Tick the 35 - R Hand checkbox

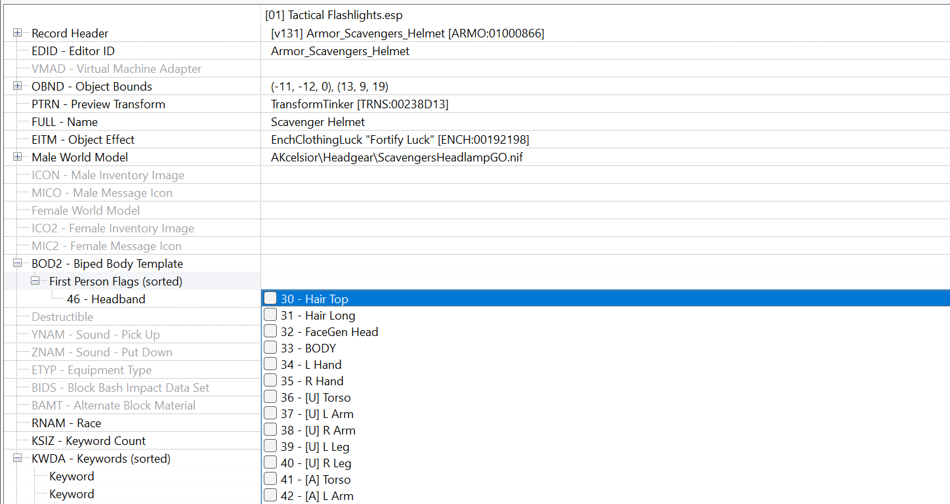click(270, 381)
